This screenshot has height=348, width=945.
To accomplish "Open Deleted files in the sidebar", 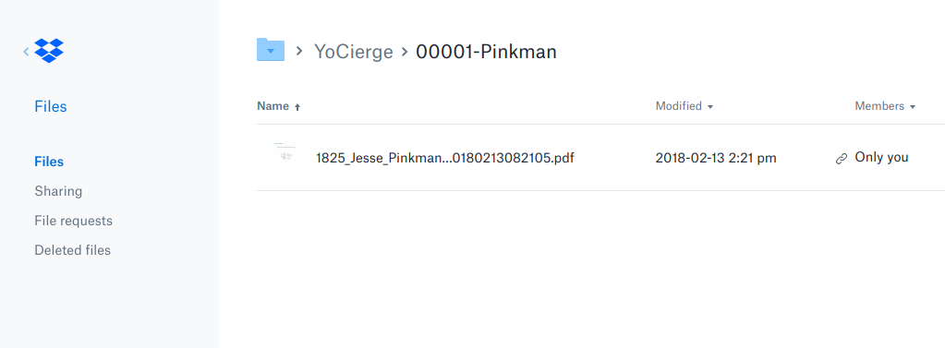I will [72, 250].
